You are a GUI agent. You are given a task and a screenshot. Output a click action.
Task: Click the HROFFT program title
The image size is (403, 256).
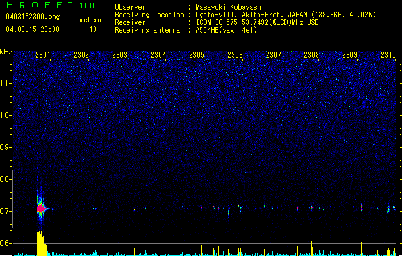click(40, 5)
